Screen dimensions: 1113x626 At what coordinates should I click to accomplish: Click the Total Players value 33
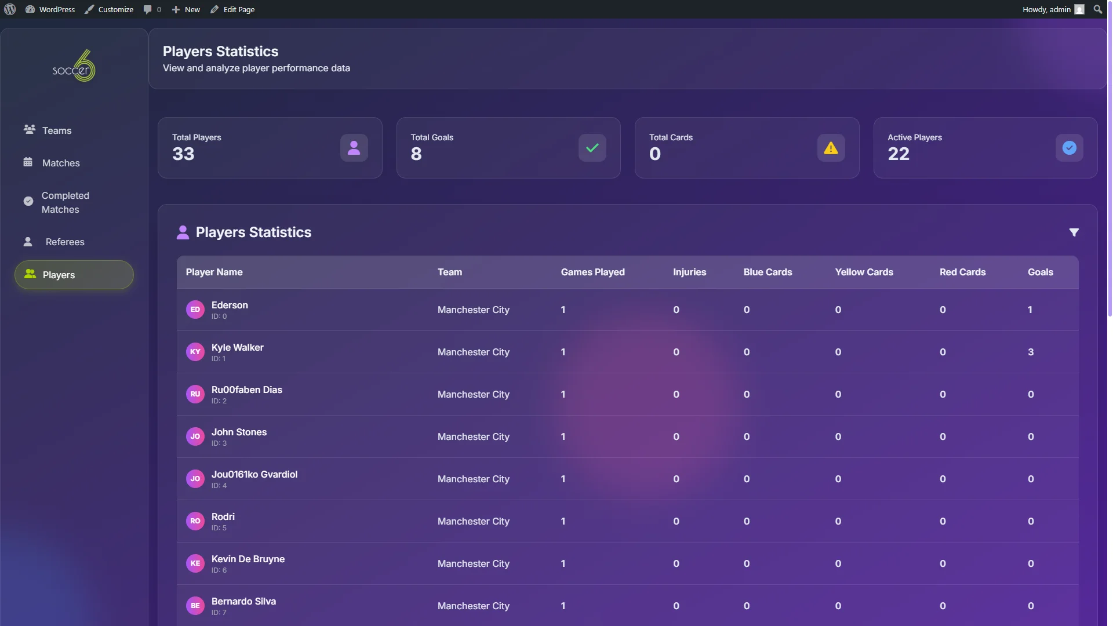click(x=183, y=154)
